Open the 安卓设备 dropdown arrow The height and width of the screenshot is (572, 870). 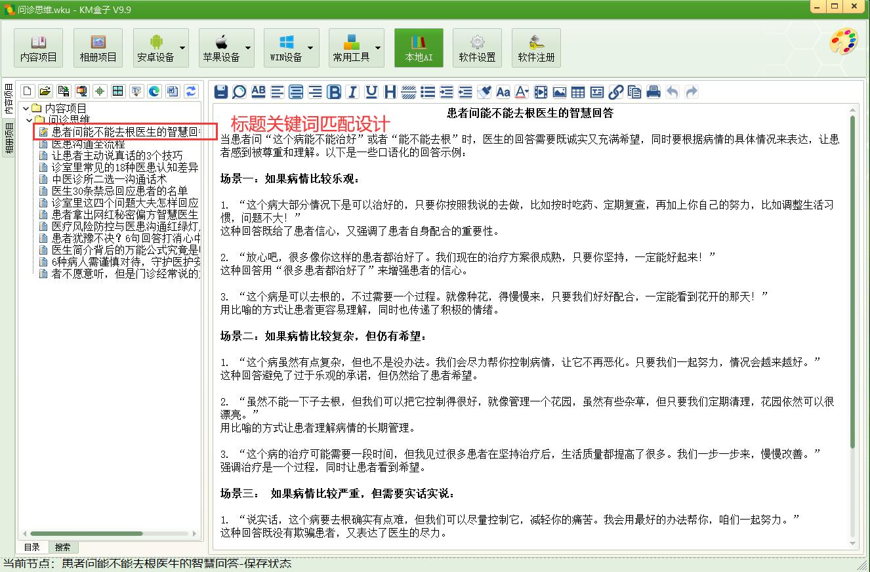[x=182, y=48]
